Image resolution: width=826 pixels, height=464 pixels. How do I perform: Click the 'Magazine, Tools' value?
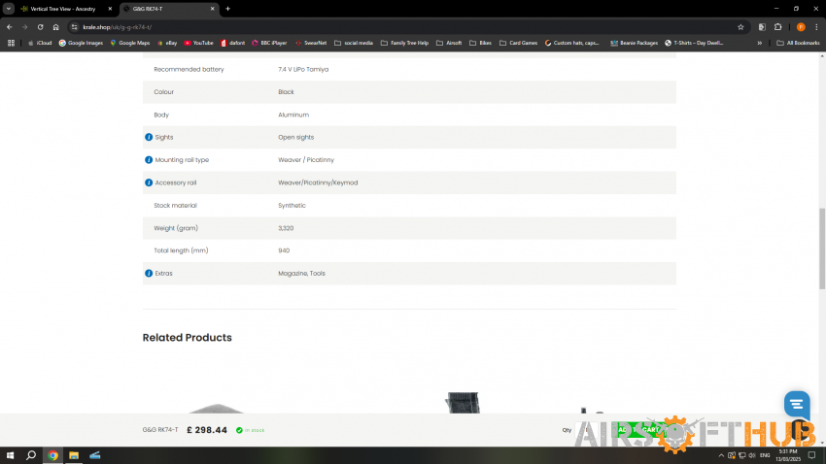(x=301, y=274)
